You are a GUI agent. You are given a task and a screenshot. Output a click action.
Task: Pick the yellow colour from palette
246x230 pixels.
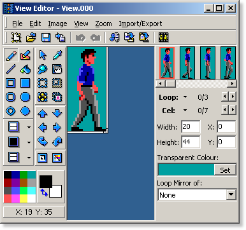24,199
